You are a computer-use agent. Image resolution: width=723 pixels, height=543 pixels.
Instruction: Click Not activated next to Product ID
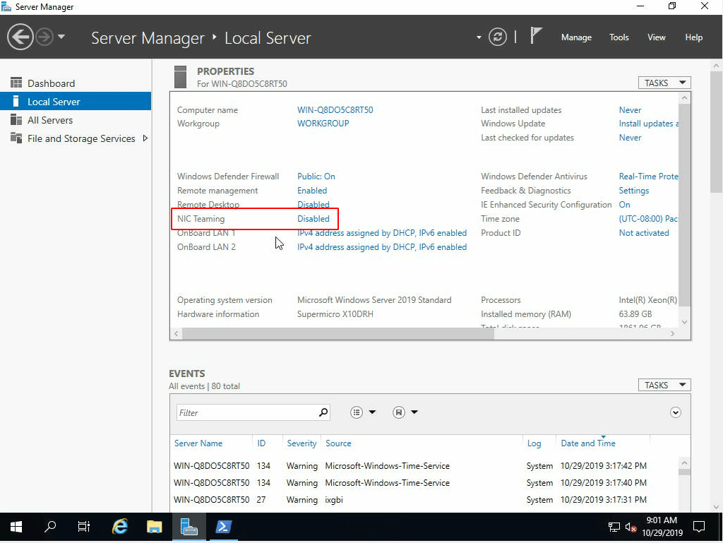click(x=643, y=232)
